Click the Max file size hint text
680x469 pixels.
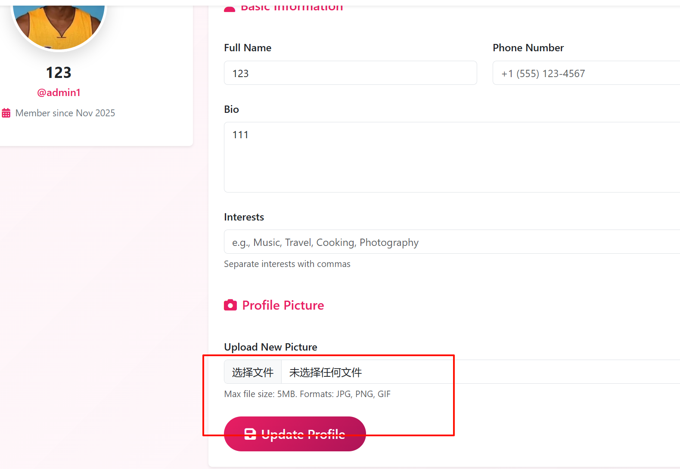307,394
